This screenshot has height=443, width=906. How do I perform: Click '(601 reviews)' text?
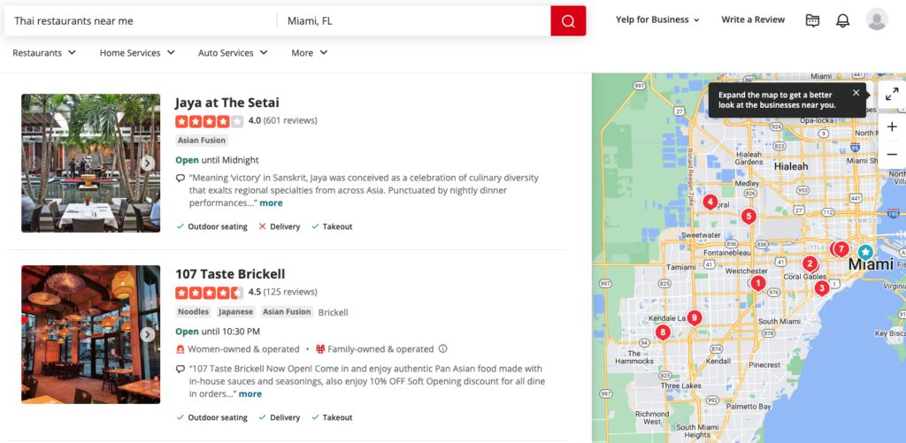pyautogui.click(x=290, y=121)
